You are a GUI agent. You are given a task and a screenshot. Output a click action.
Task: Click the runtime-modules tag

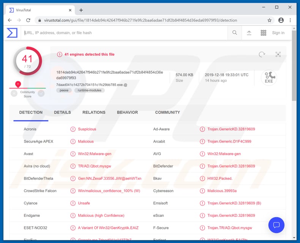coord(89,90)
